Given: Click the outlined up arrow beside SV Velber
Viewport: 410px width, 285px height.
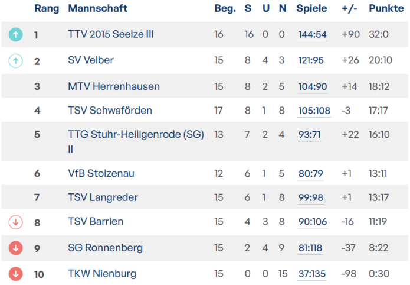Looking at the screenshot, I should pyautogui.click(x=16, y=60).
